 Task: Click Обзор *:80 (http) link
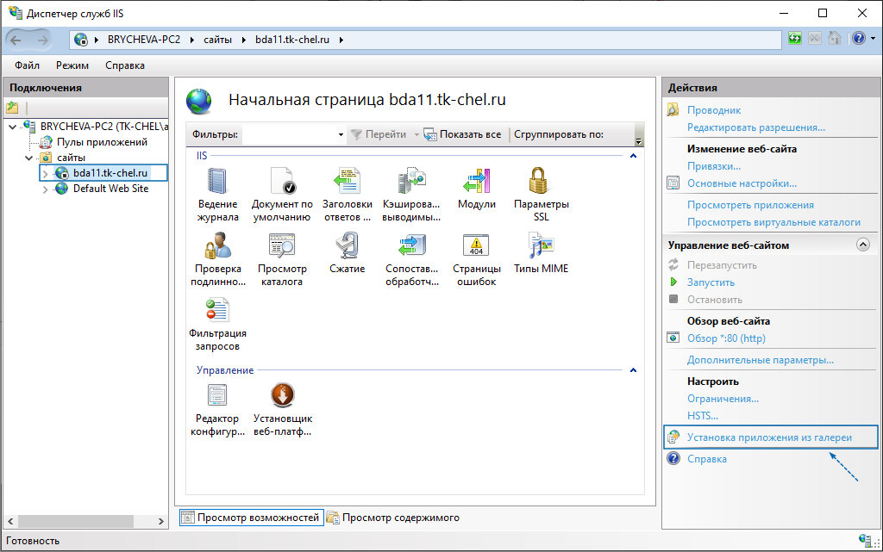(x=726, y=338)
